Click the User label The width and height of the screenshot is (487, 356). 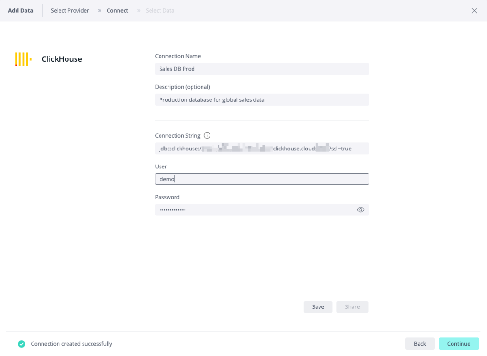tap(161, 166)
